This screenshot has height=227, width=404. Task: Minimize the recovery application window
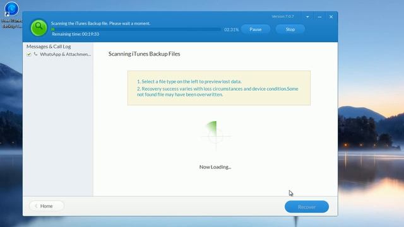pyautogui.click(x=319, y=17)
